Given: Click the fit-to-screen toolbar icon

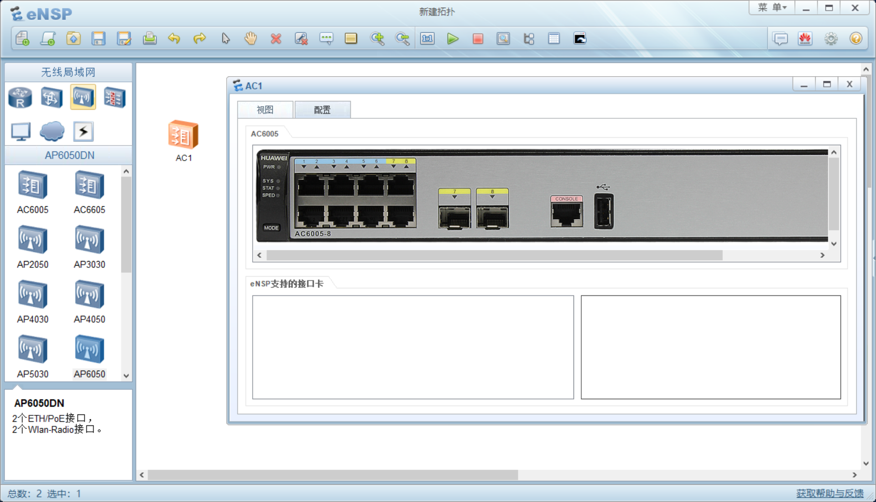Looking at the screenshot, I should click(x=428, y=39).
